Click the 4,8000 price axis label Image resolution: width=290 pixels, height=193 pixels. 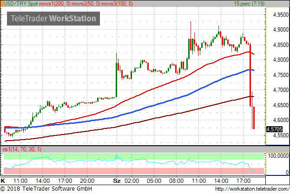tap(281, 60)
